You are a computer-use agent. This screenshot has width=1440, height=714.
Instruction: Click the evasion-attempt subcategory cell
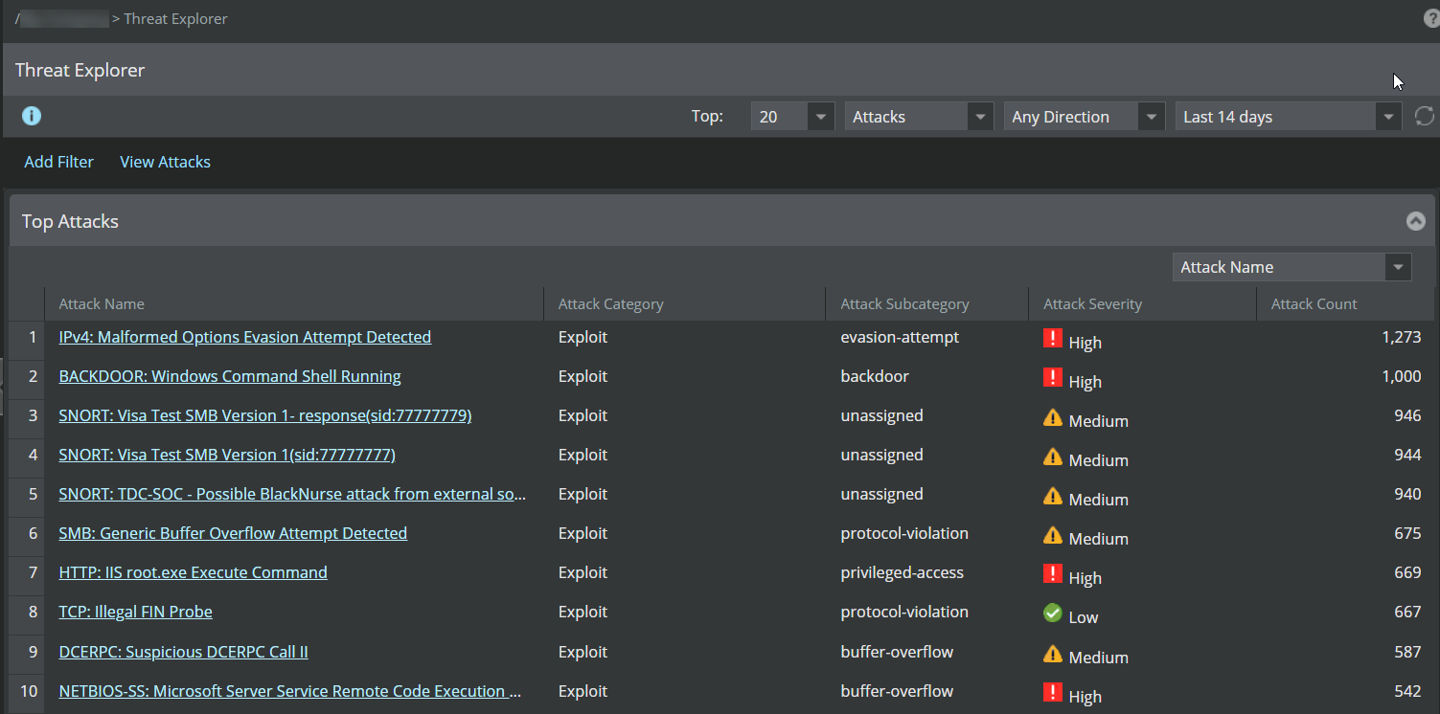900,337
